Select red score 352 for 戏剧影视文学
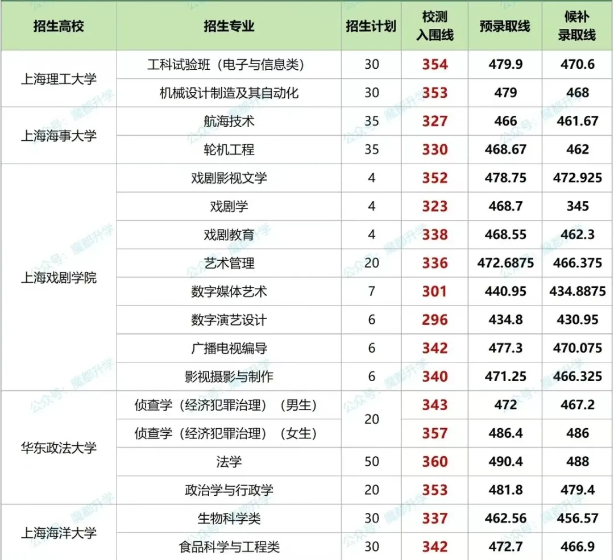Viewport: 614px width, 560px height. (x=435, y=178)
